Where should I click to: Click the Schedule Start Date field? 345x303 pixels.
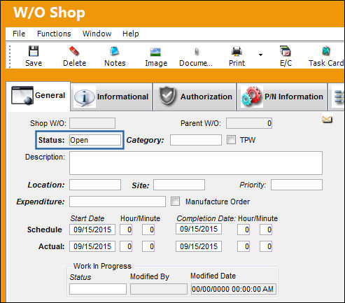coord(92,230)
